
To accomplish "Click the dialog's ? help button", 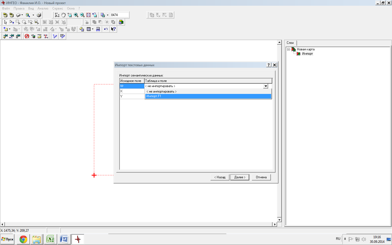I will [269, 65].
